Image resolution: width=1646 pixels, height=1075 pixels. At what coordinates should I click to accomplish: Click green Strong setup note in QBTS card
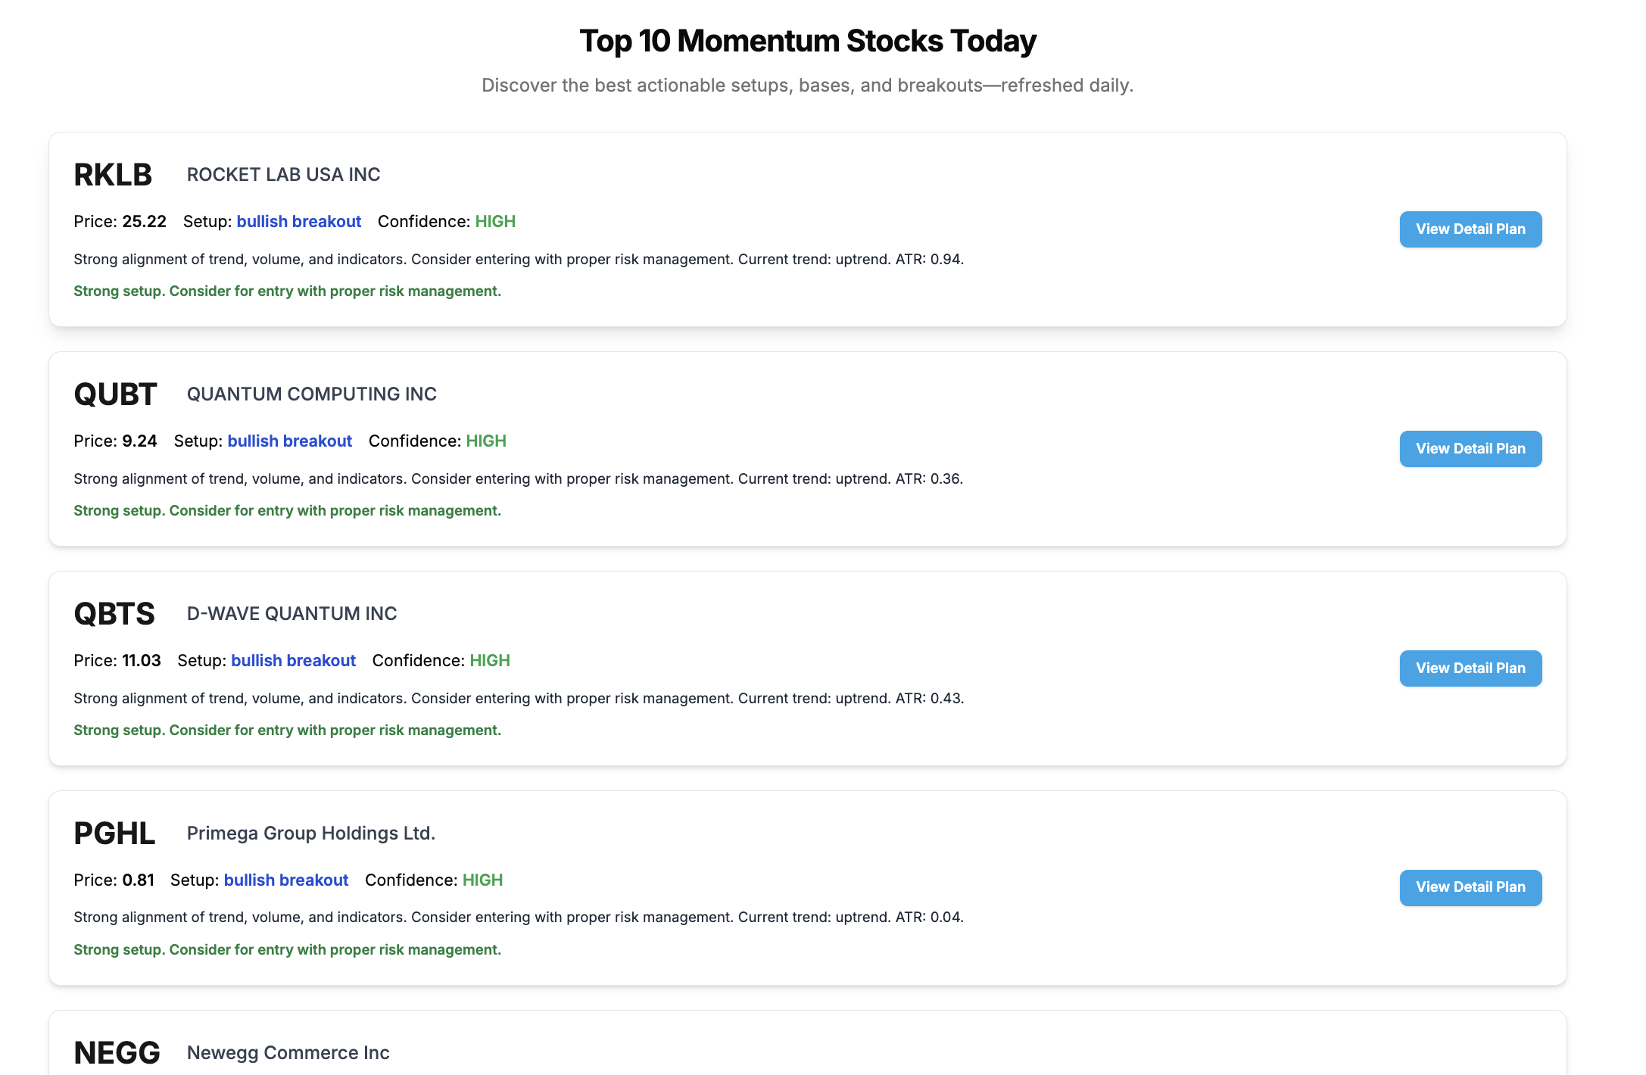point(288,731)
